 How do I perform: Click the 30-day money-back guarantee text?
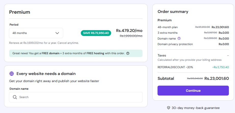pyautogui.click(x=195, y=108)
